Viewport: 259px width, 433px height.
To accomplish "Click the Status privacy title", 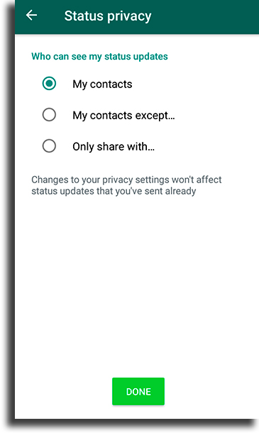I will [108, 16].
